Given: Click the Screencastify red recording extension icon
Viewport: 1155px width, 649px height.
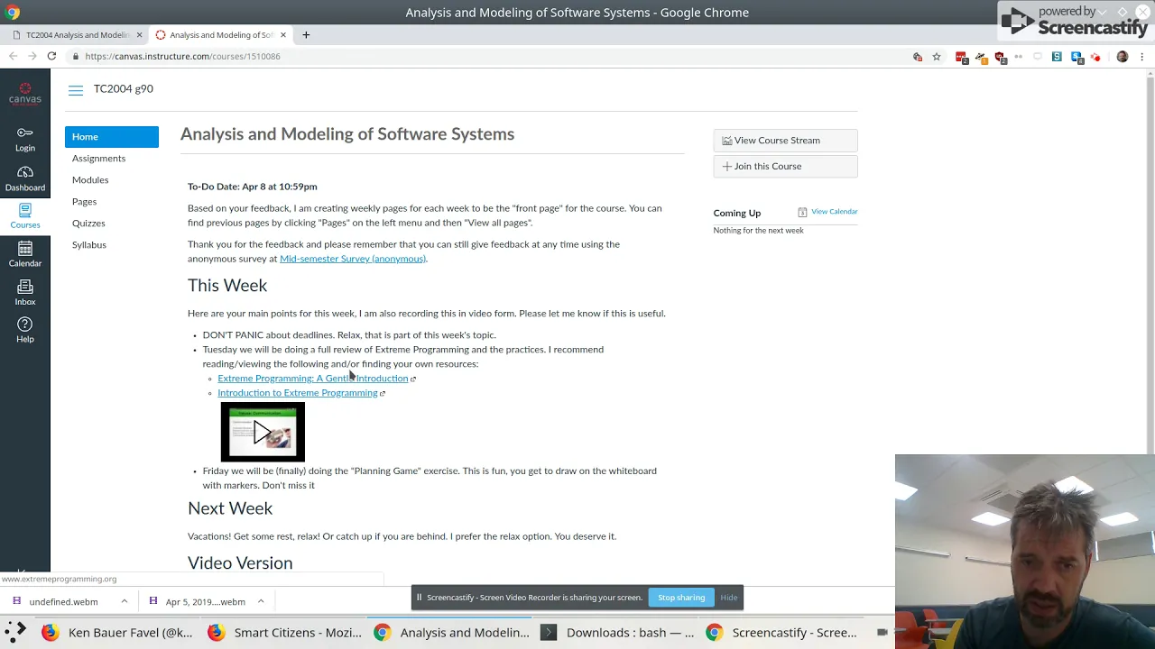Looking at the screenshot, I should tap(1095, 57).
